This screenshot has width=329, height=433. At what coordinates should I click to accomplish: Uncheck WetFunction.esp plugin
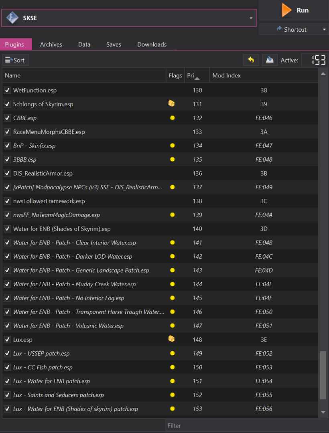pyautogui.click(x=8, y=90)
